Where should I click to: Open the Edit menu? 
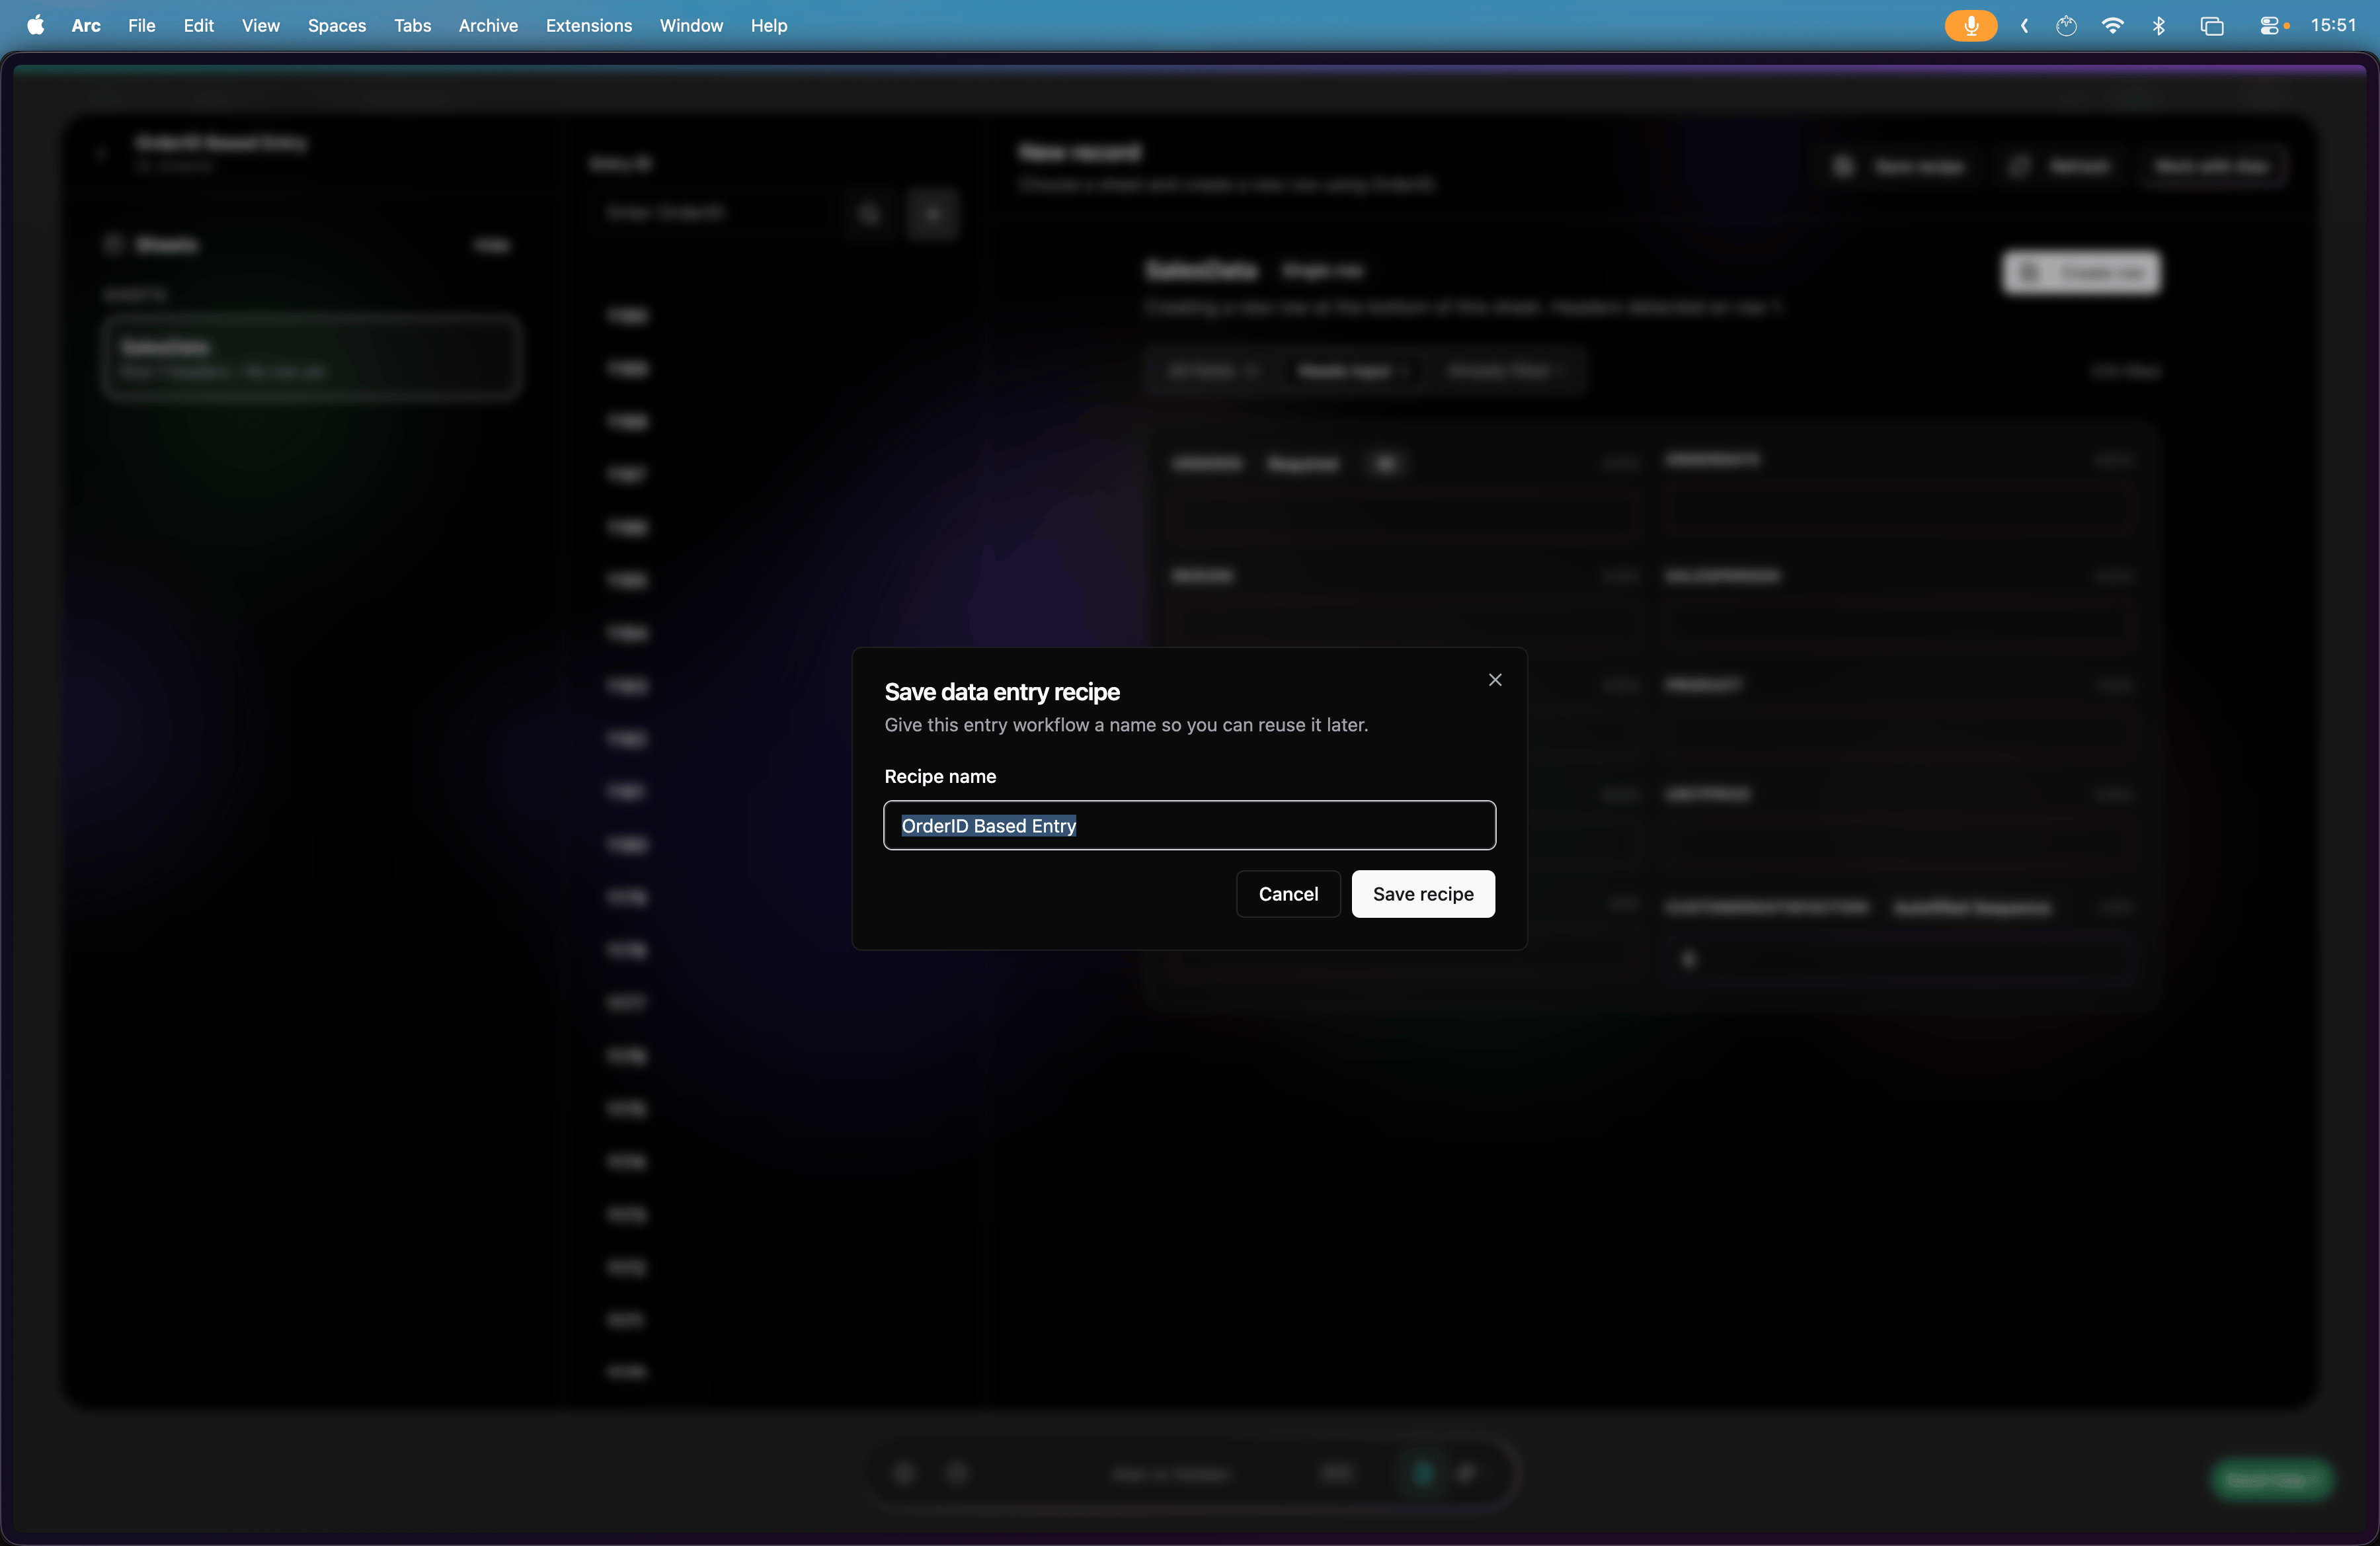(x=198, y=25)
